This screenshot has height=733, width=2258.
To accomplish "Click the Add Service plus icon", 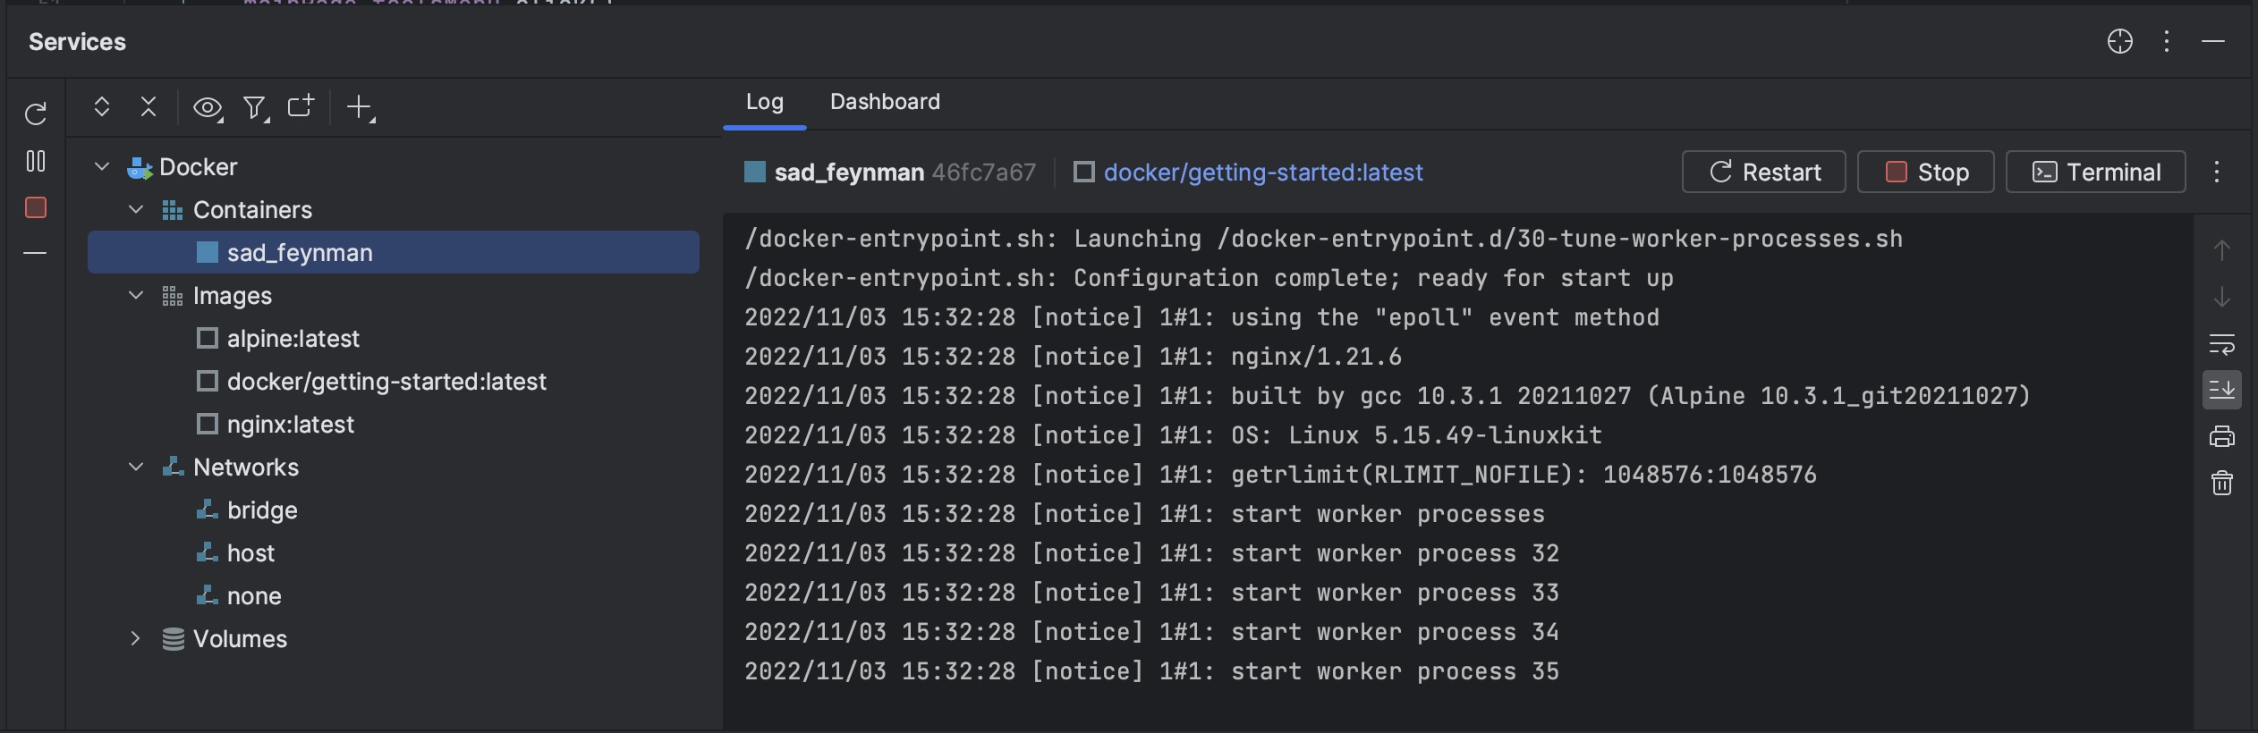I will point(361,108).
